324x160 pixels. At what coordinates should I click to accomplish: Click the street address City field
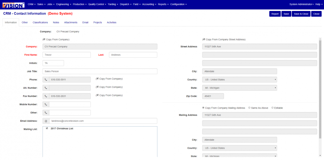point(239,71)
